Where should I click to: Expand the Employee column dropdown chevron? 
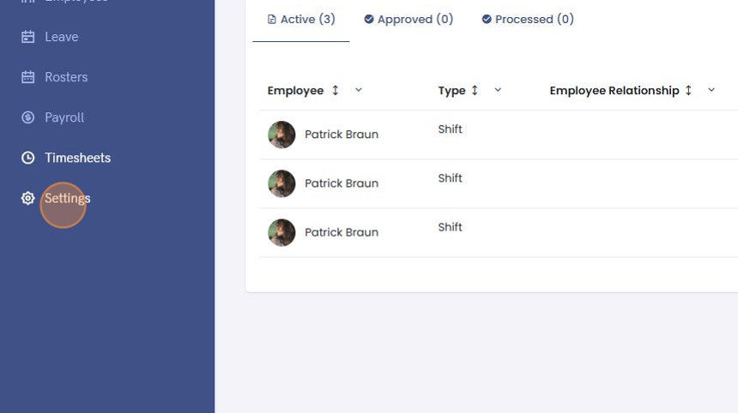pyautogui.click(x=359, y=90)
